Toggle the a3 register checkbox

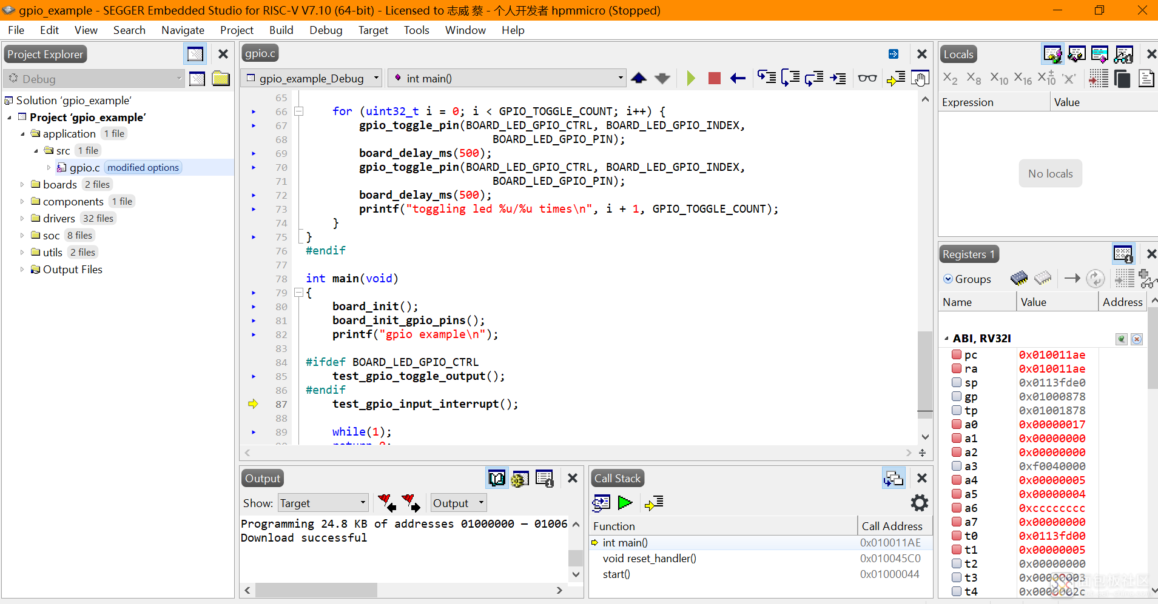[957, 466]
